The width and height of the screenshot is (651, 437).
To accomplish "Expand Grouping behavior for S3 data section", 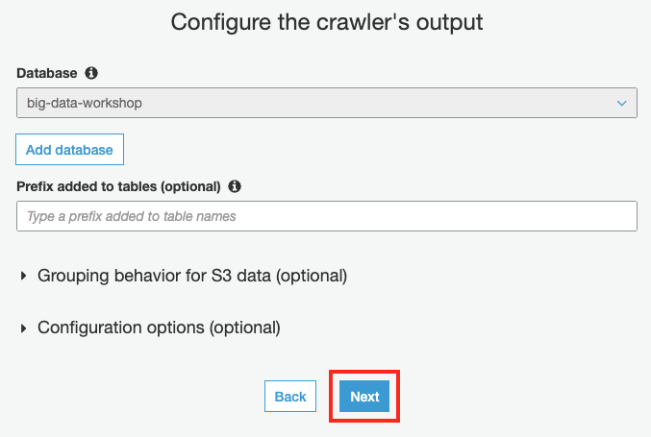I will coord(191,276).
